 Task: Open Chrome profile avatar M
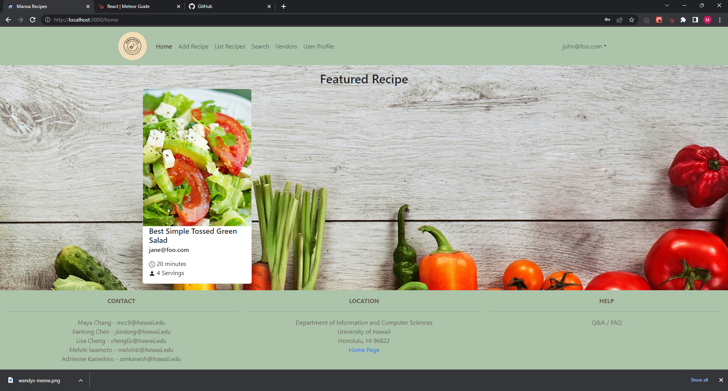(708, 20)
